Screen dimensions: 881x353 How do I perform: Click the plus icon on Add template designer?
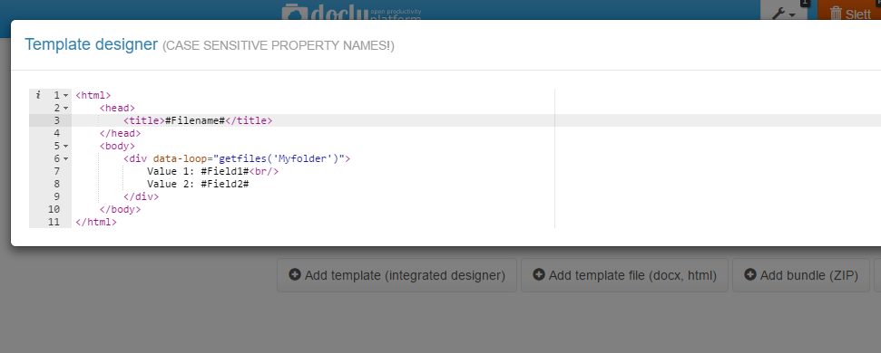point(294,274)
